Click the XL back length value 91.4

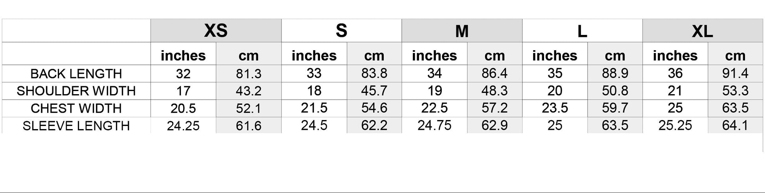coord(735,73)
